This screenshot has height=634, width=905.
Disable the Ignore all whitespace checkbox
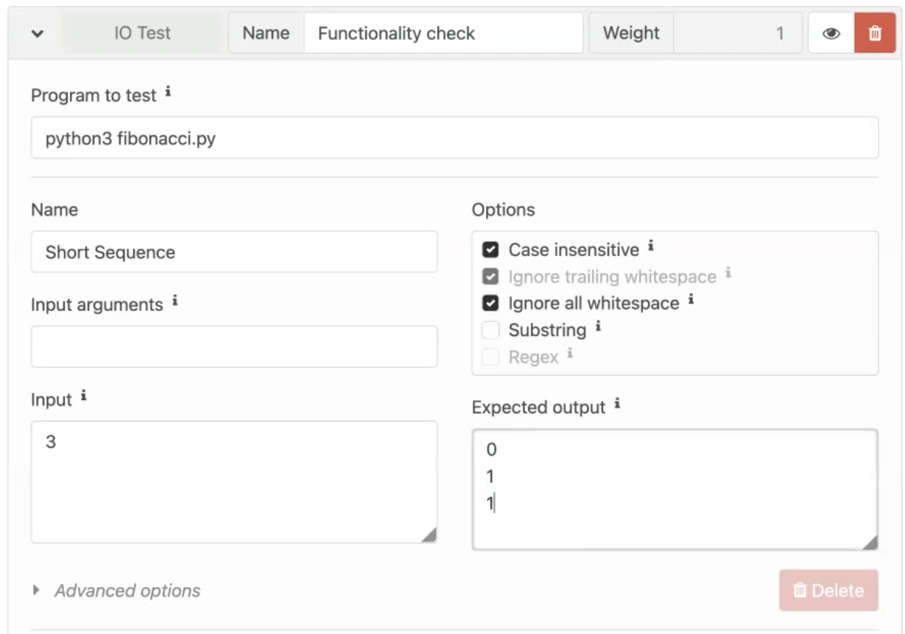490,303
